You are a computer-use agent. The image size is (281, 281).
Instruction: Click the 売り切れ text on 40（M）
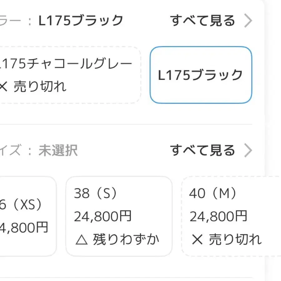tap(235, 240)
